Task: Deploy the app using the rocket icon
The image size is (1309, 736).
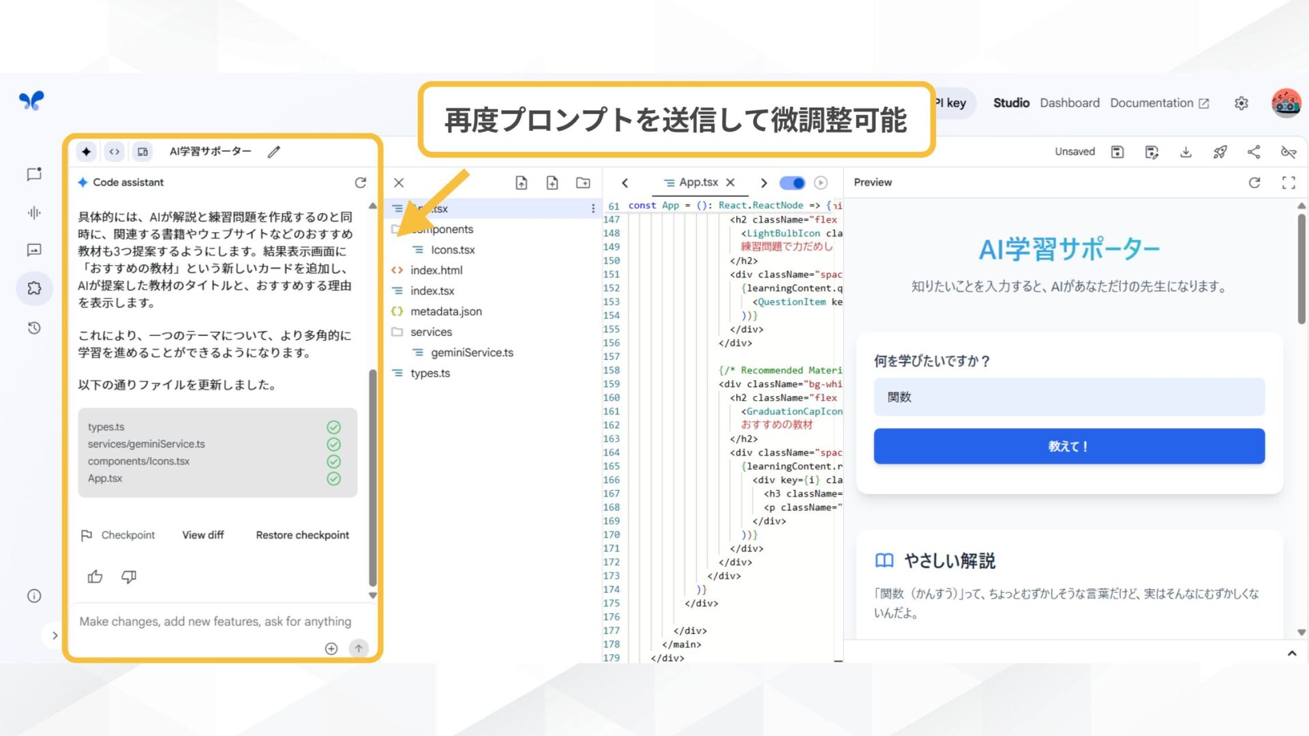Action: tap(1220, 151)
